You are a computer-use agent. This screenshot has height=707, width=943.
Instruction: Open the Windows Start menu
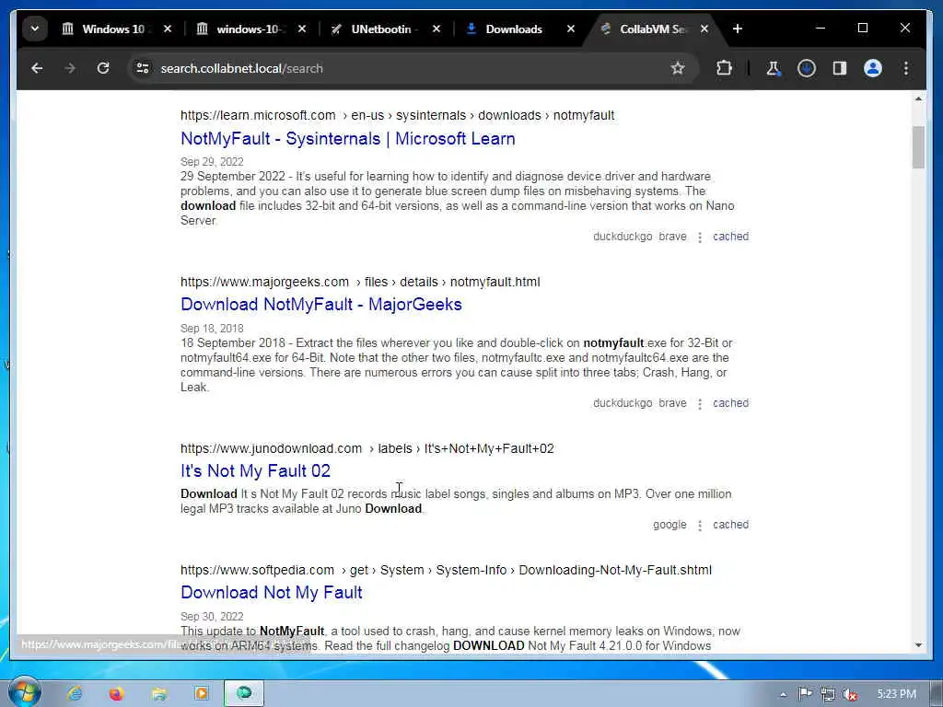click(24, 692)
